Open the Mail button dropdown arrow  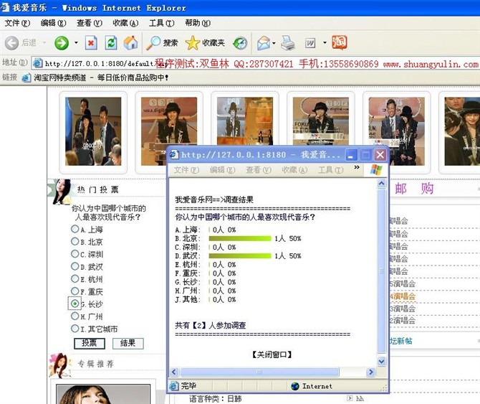[x=274, y=43]
